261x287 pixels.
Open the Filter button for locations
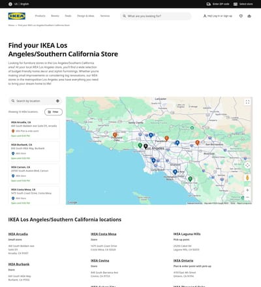pyautogui.click(x=54, y=112)
